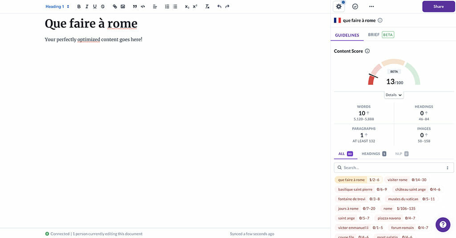Click the Images count stat
456x238 pixels.
click(x=424, y=135)
